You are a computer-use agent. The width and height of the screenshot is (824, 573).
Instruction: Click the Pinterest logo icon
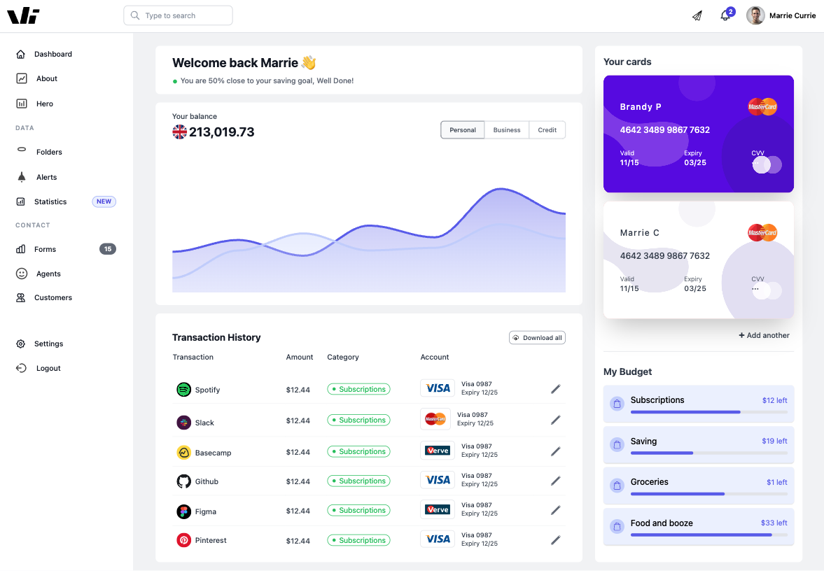click(x=184, y=540)
